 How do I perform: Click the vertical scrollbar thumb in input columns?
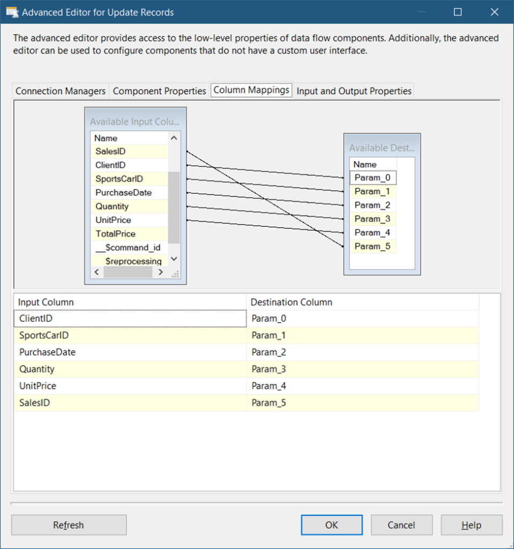point(174,207)
